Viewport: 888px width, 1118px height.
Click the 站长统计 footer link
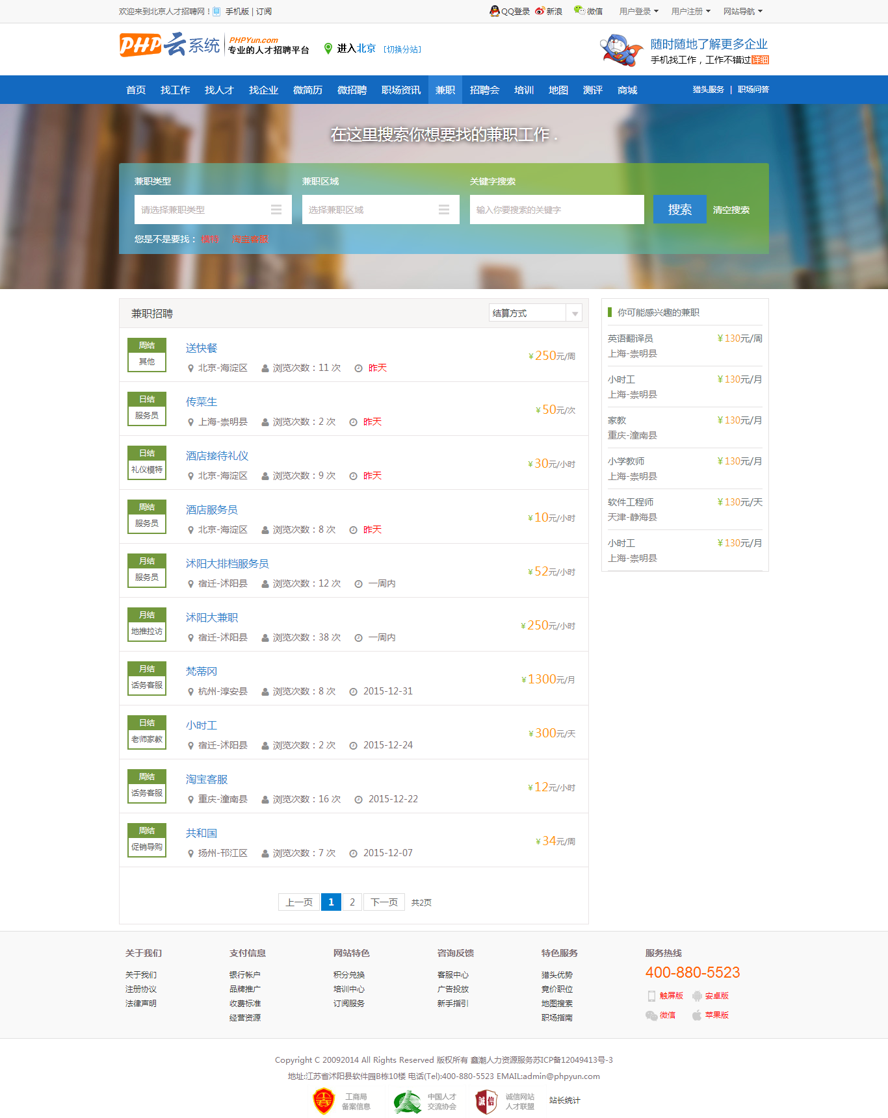[564, 1100]
